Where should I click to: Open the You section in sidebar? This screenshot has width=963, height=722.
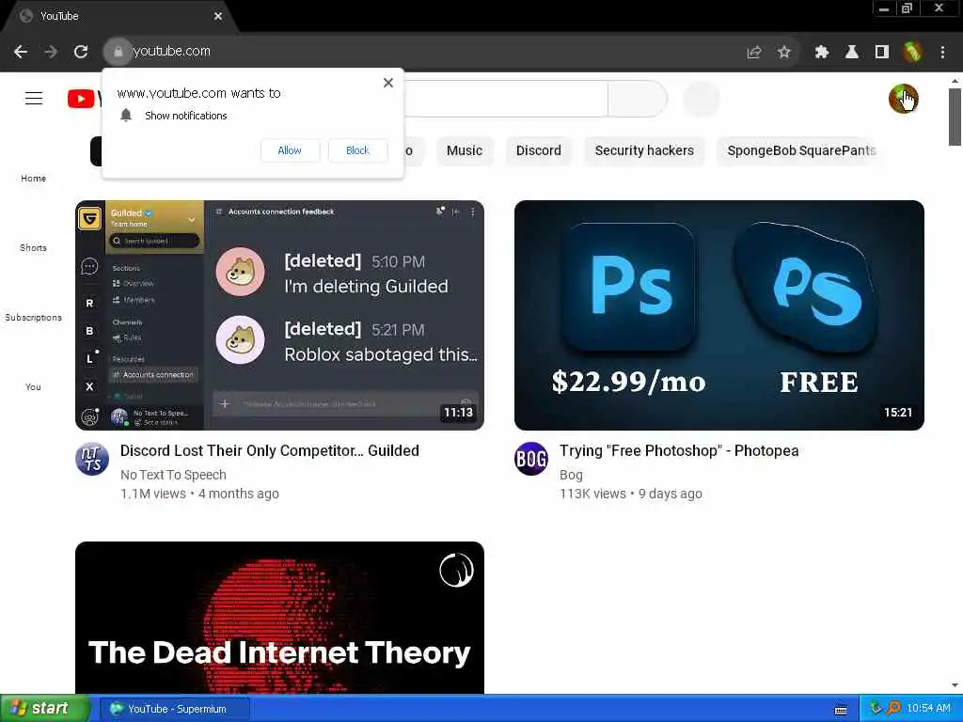(x=33, y=386)
